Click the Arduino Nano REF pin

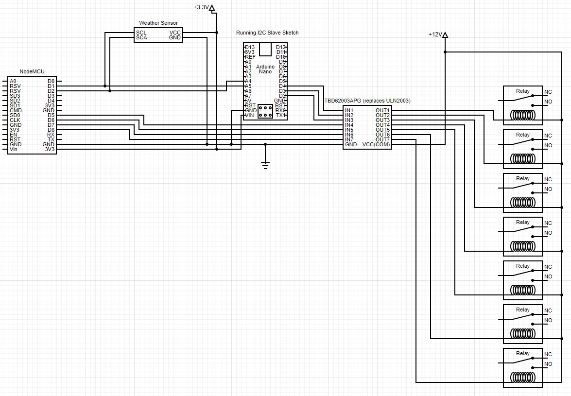250,57
